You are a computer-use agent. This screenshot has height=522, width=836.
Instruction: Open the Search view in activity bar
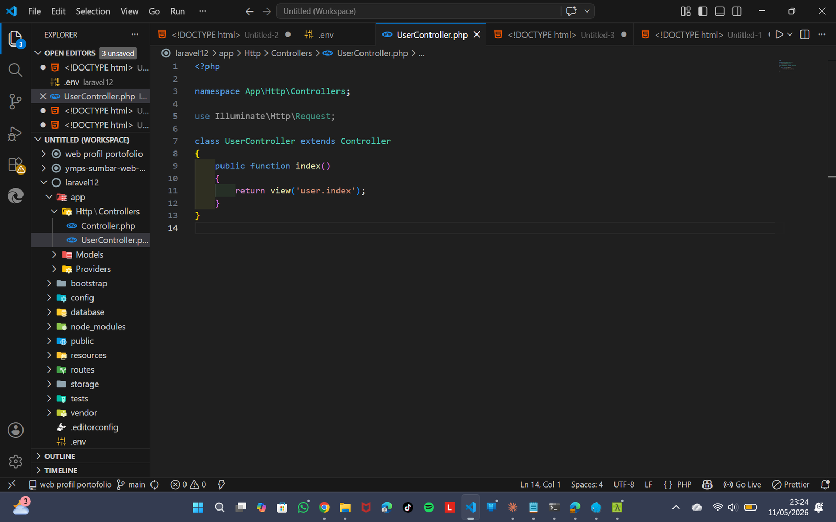(x=16, y=70)
